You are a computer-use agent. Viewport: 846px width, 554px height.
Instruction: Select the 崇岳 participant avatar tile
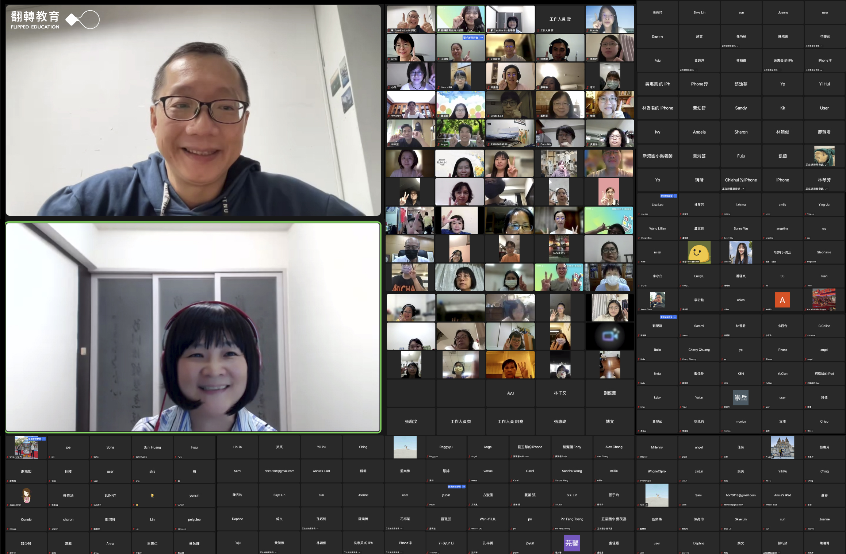740,397
